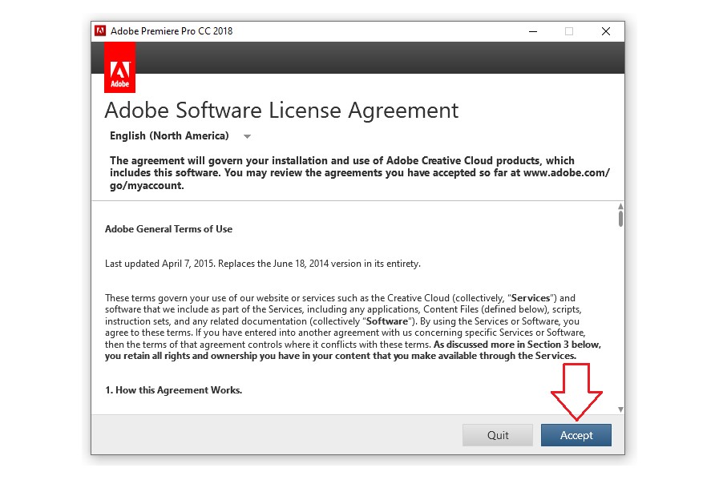Click the dark gray header banner

point(377,58)
